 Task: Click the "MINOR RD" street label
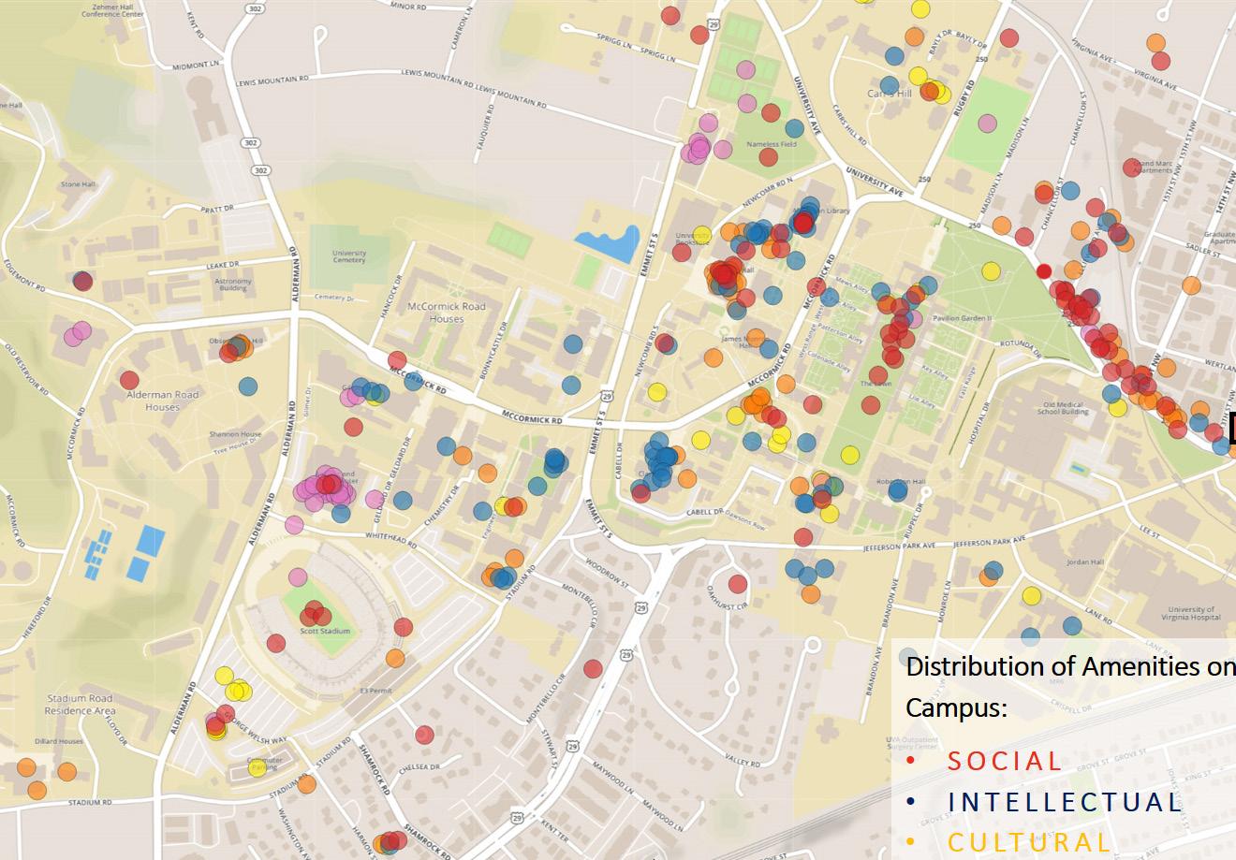(x=408, y=7)
